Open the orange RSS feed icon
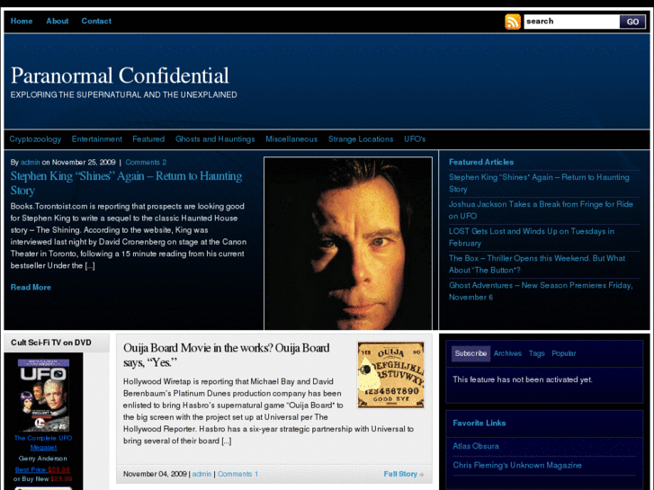The height and width of the screenshot is (490, 654). [x=513, y=22]
